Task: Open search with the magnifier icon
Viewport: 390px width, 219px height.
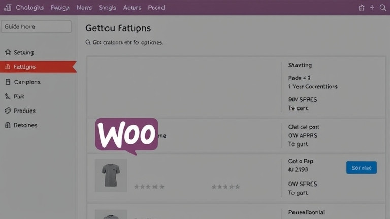Action: 383,8
